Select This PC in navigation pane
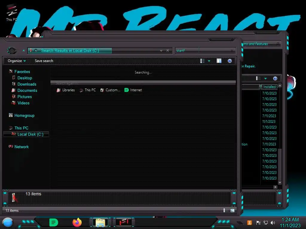The height and width of the screenshot is (229, 306). pos(21,128)
